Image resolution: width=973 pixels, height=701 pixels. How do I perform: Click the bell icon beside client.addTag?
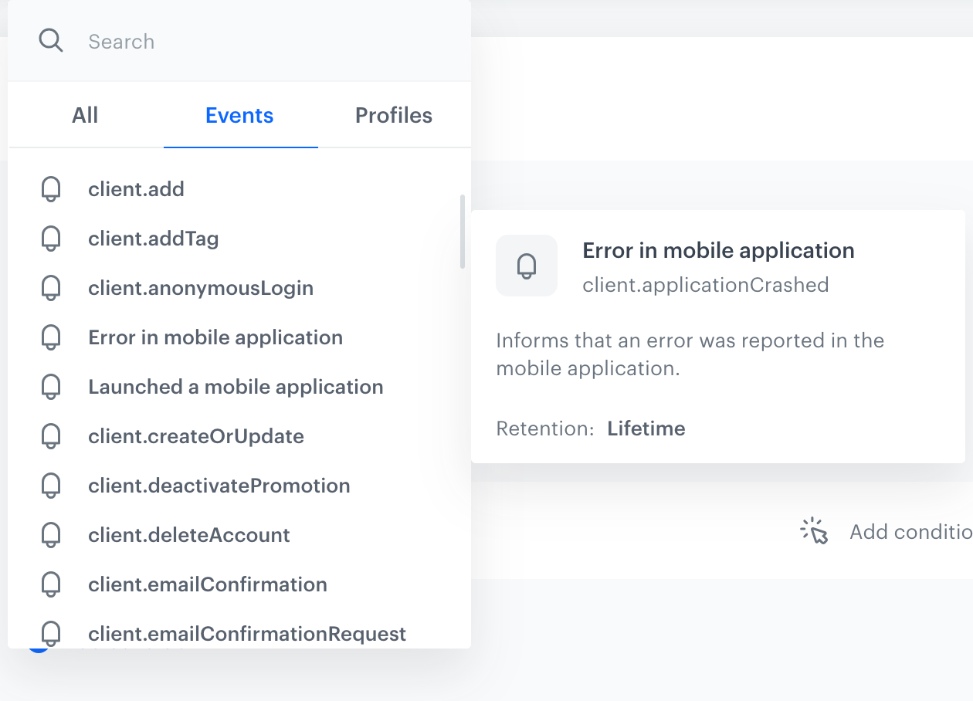51,239
